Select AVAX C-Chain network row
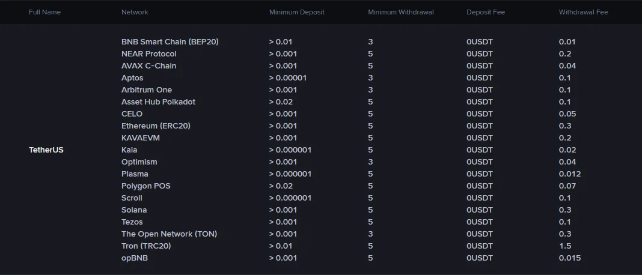 (x=148, y=66)
